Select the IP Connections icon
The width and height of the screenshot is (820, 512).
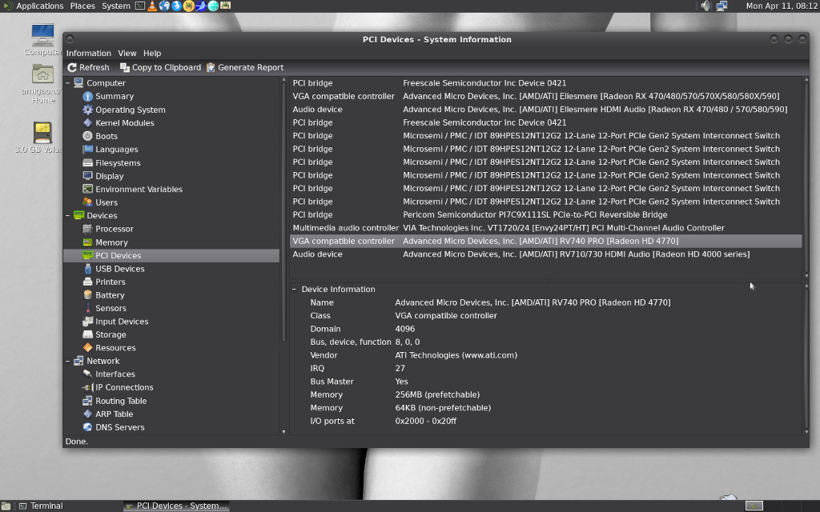pyautogui.click(x=87, y=388)
